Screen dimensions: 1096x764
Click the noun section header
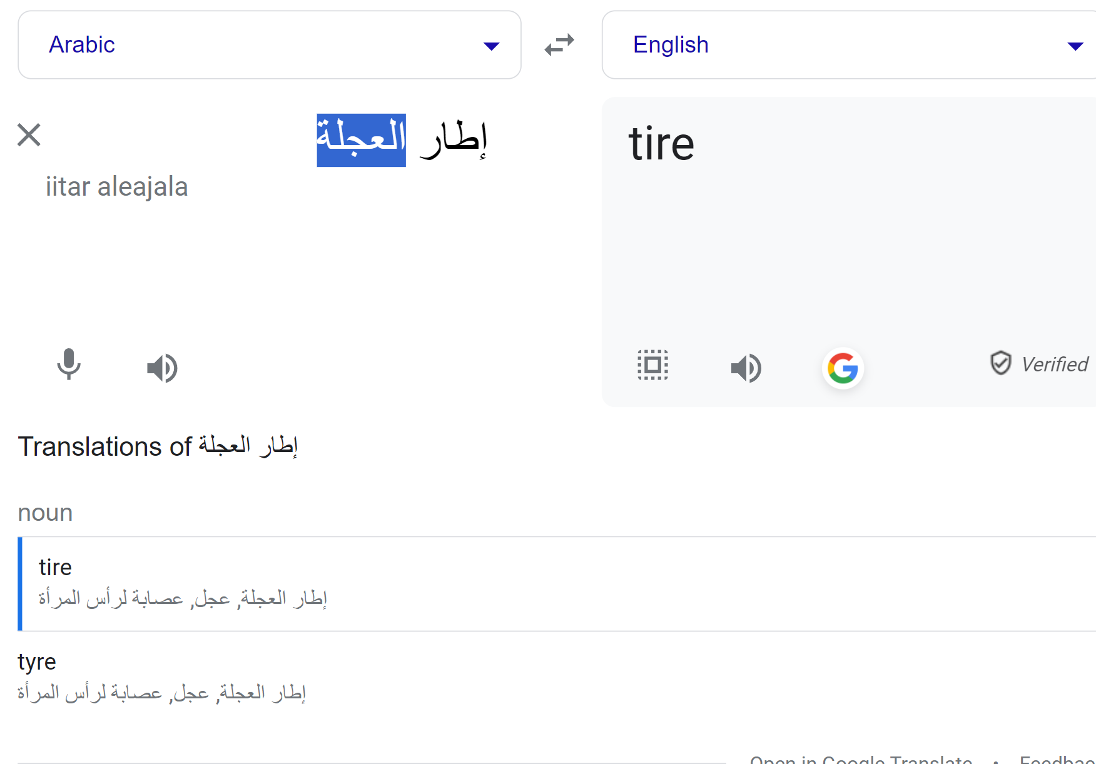point(44,513)
